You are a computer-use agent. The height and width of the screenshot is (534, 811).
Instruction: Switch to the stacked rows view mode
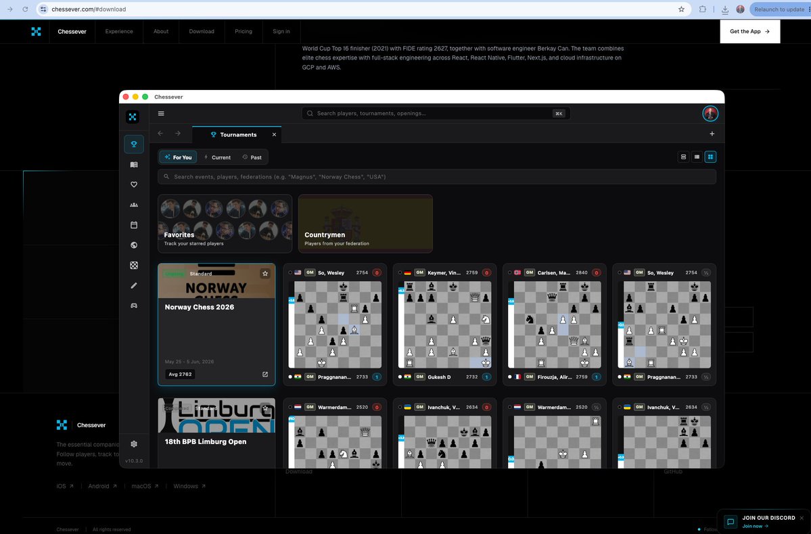click(x=683, y=157)
